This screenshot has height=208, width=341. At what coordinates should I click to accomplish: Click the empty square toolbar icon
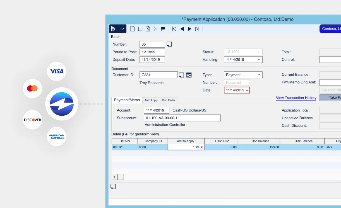coord(140,29)
